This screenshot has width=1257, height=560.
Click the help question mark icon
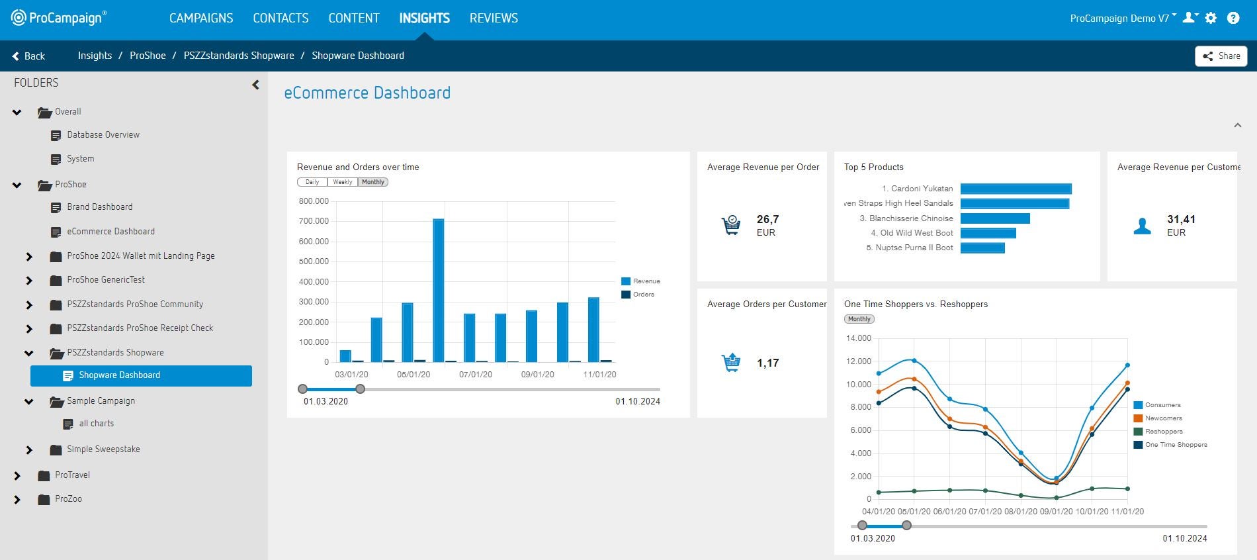[x=1233, y=18]
